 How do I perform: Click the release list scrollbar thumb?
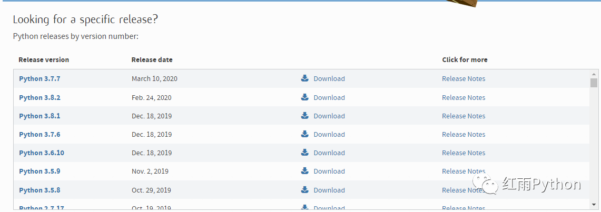pos(594,83)
